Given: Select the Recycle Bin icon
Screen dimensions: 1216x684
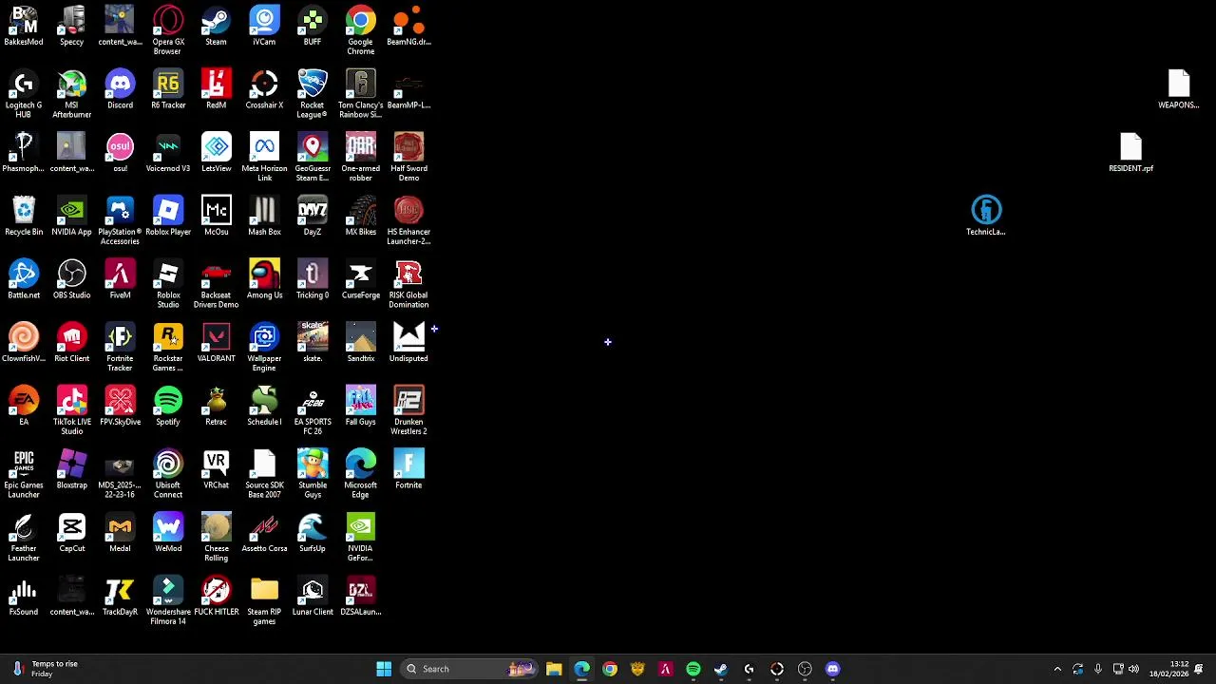Looking at the screenshot, I should (24, 217).
